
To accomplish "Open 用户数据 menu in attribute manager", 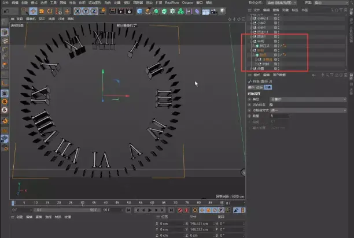I will (279, 75).
